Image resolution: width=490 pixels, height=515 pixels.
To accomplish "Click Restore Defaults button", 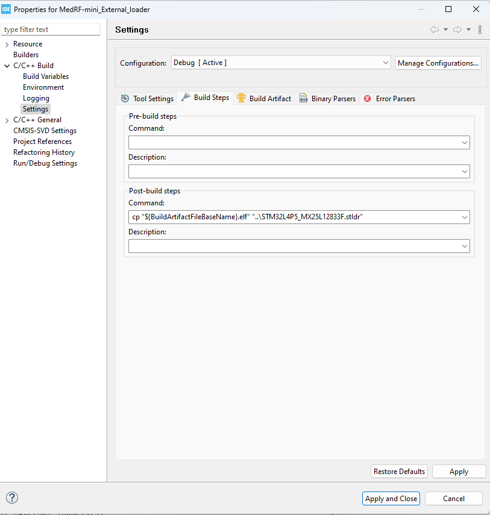I will click(400, 471).
